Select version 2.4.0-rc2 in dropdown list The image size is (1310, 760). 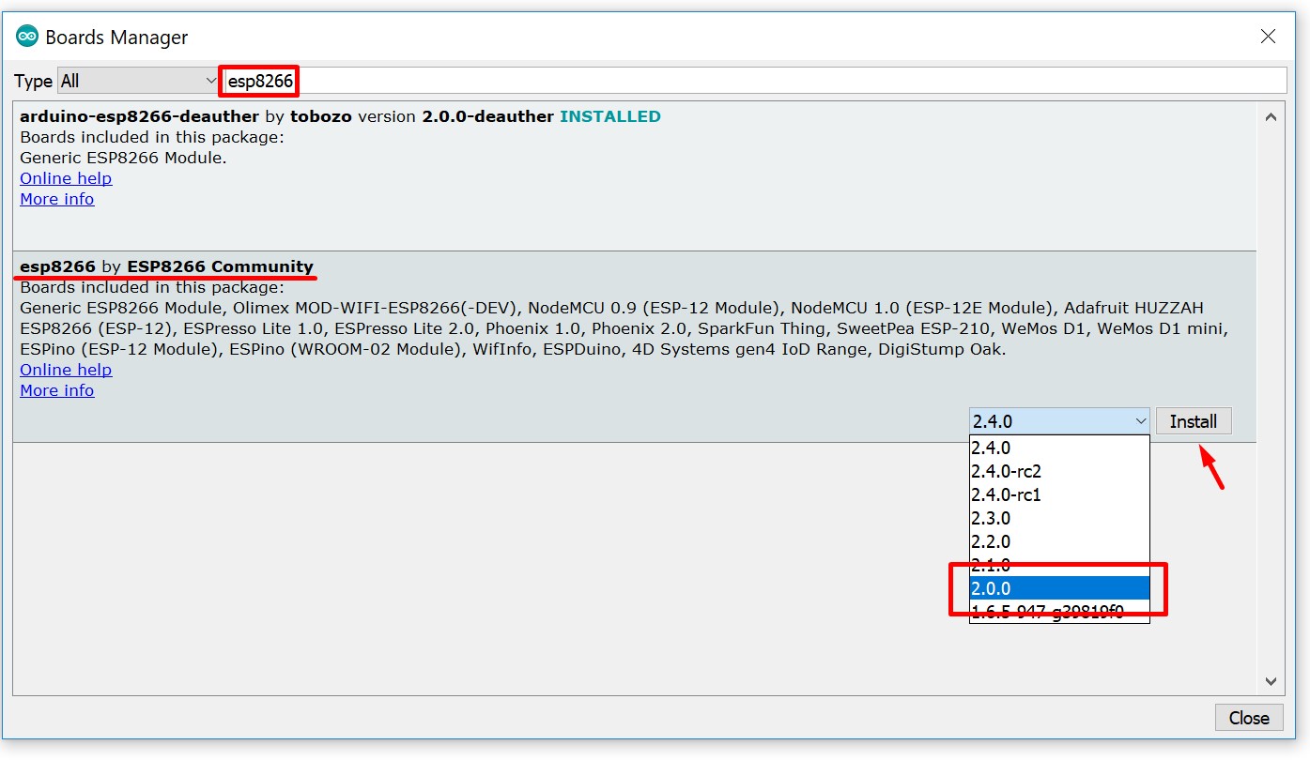[x=1059, y=471]
